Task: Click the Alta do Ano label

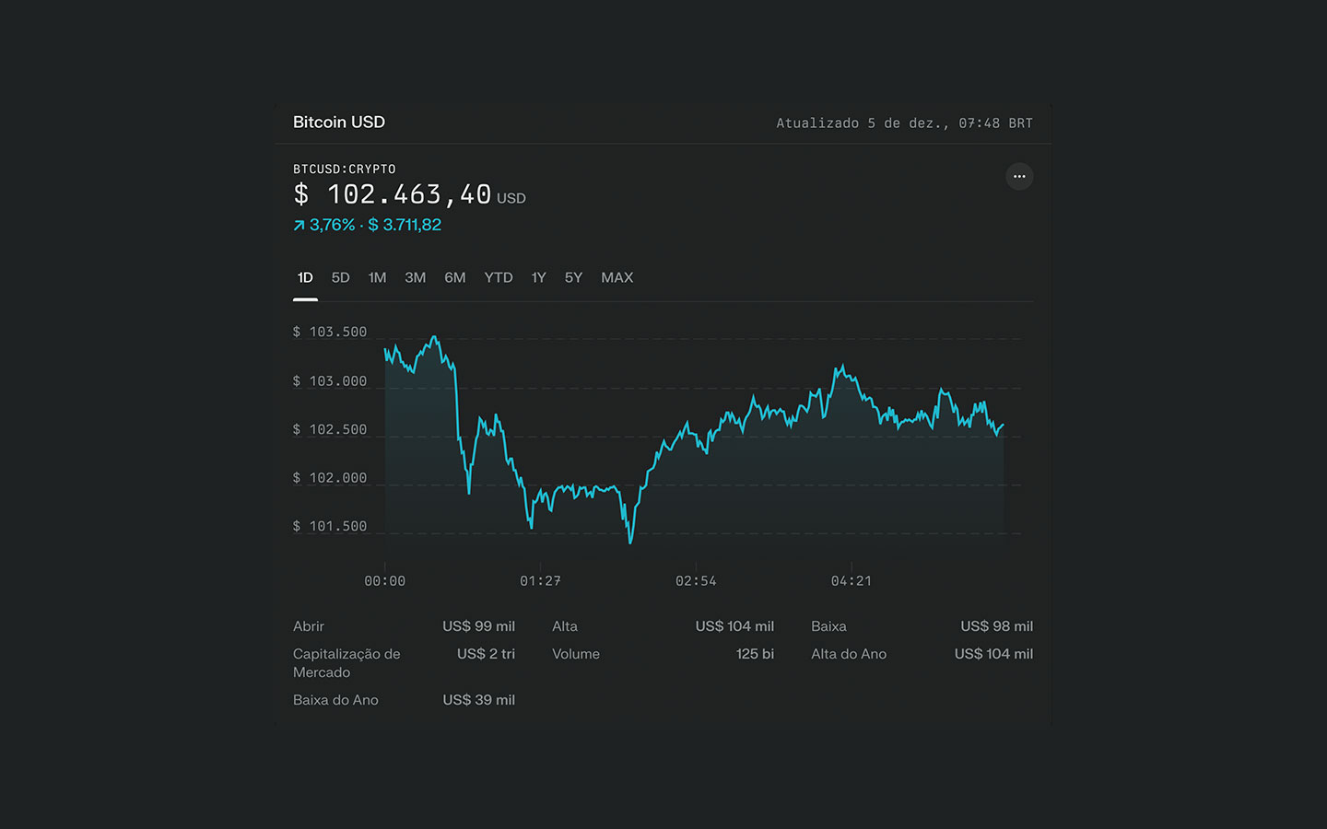Action: click(x=849, y=654)
